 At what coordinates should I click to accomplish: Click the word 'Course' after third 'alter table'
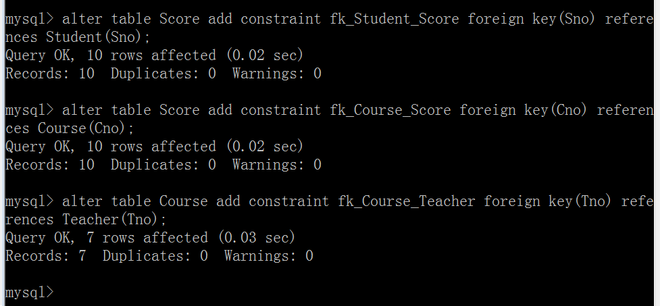(183, 201)
